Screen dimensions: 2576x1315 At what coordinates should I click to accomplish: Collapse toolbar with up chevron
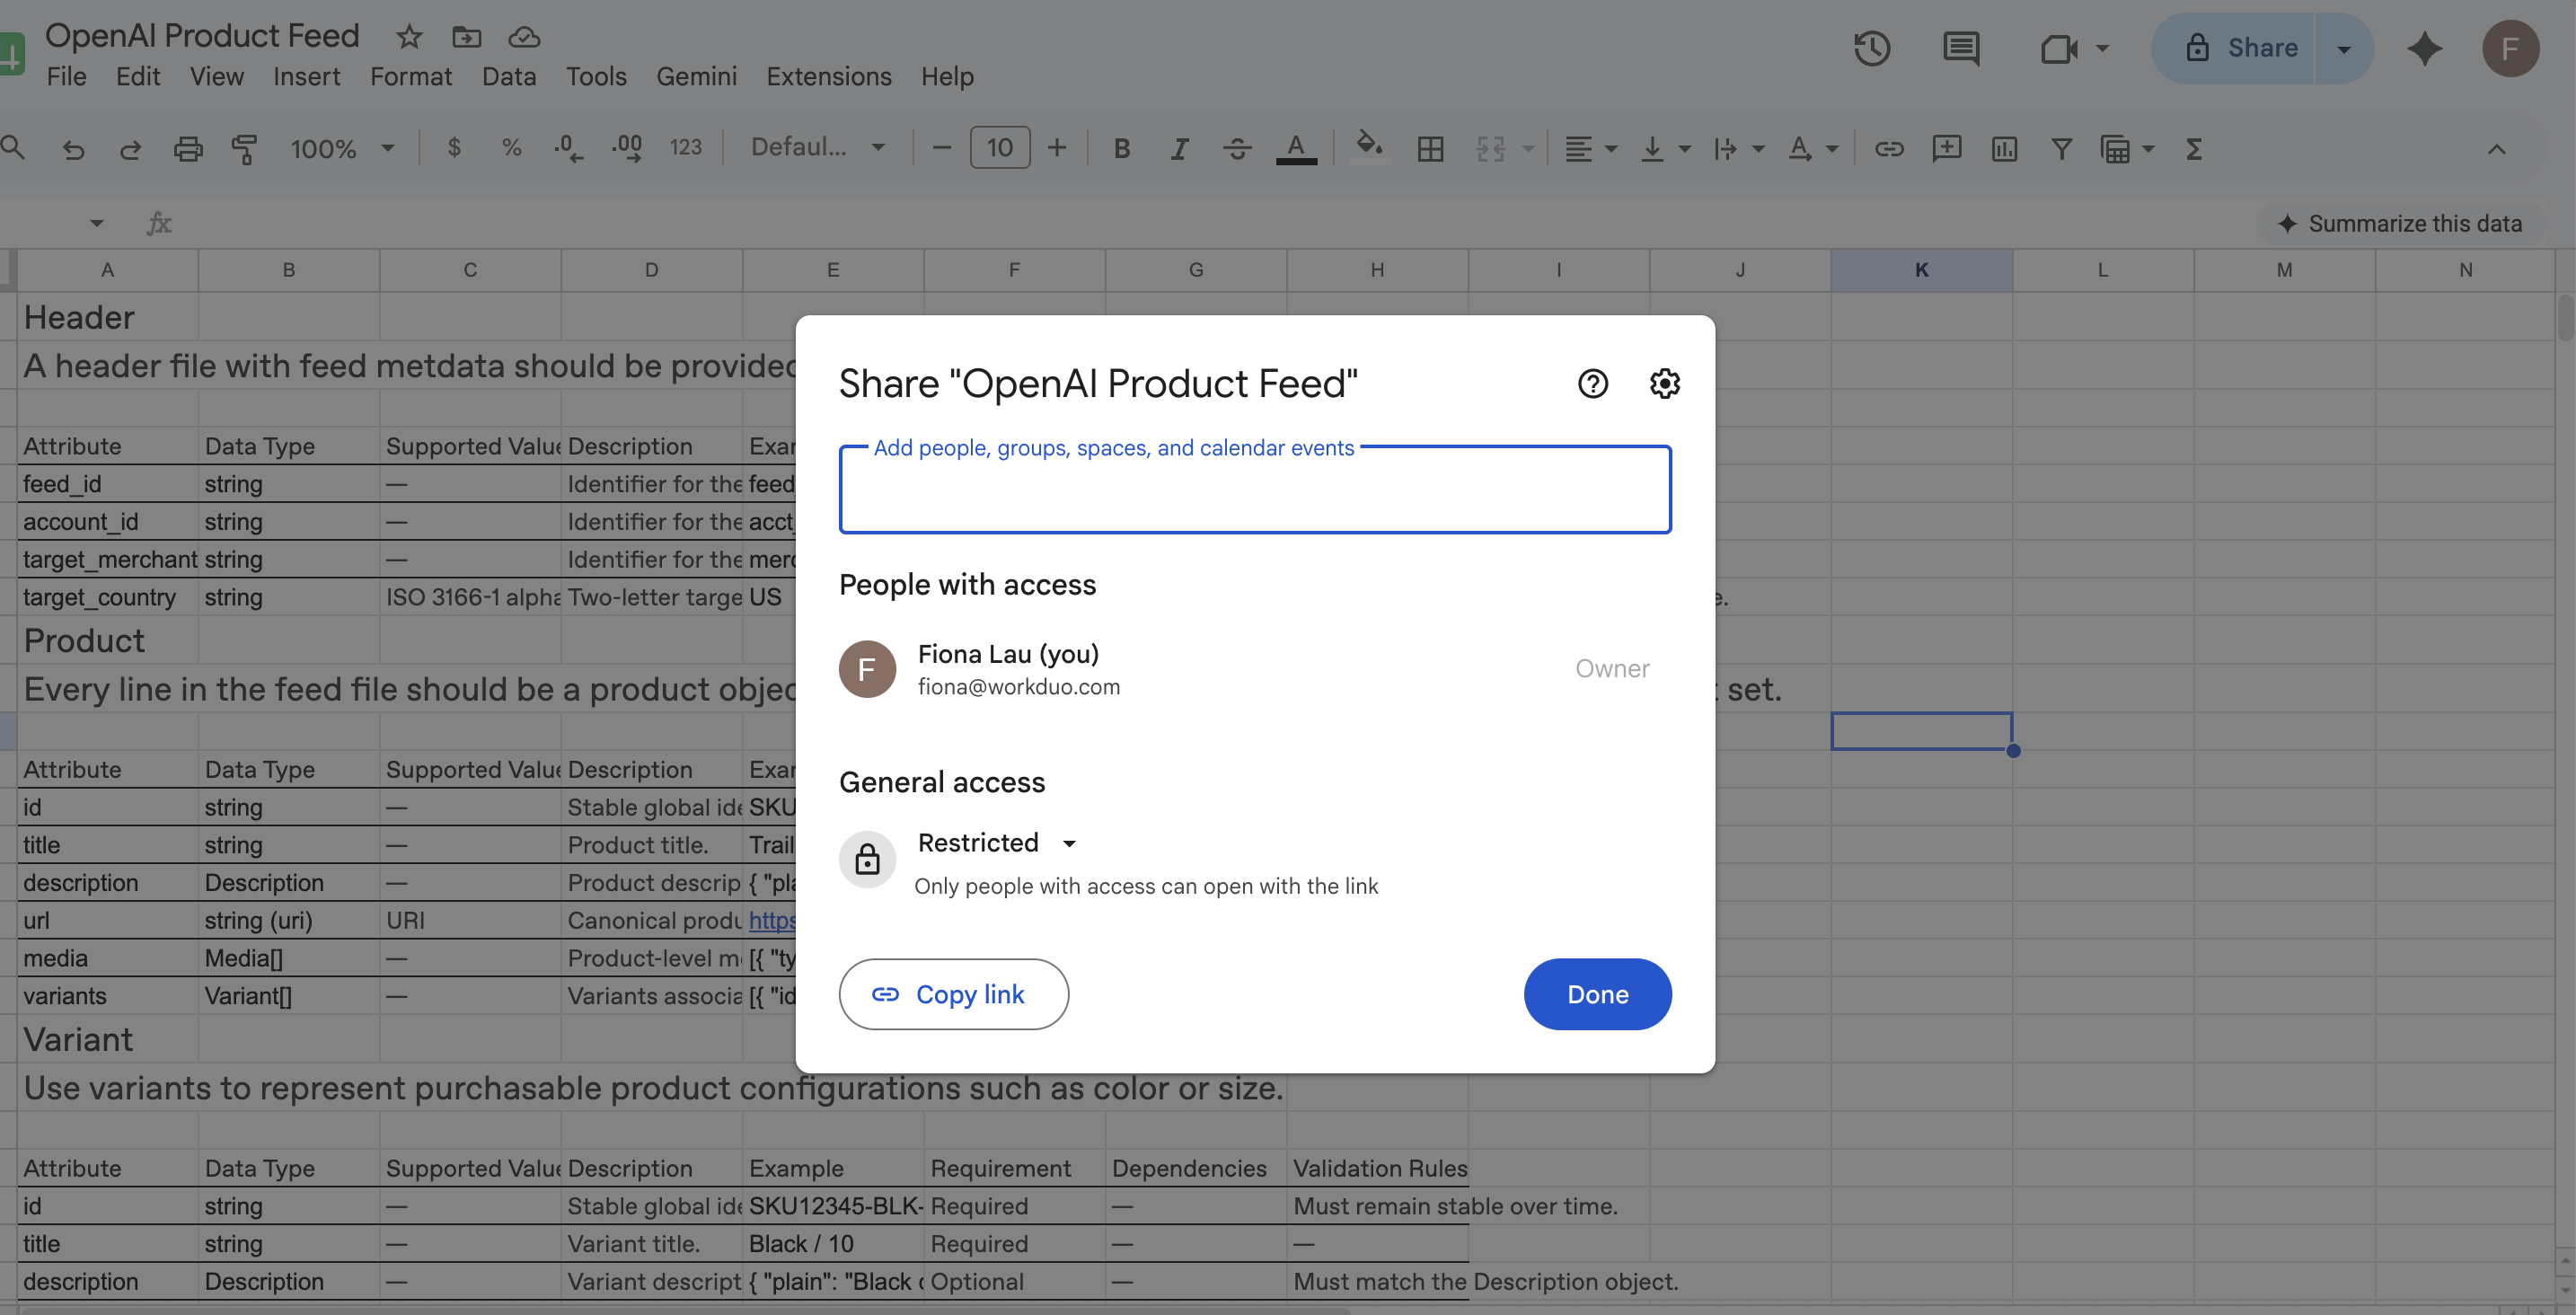pos(2496,150)
